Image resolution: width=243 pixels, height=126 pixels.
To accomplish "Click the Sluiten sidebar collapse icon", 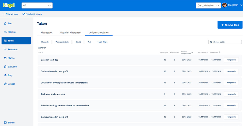I will [5, 123].
